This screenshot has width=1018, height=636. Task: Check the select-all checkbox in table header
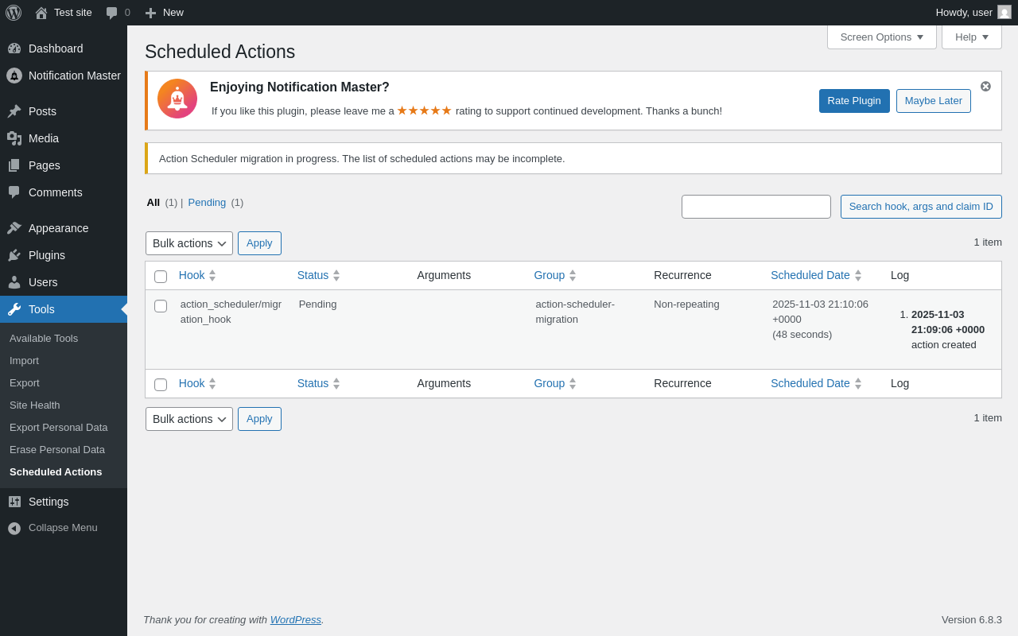point(161,277)
